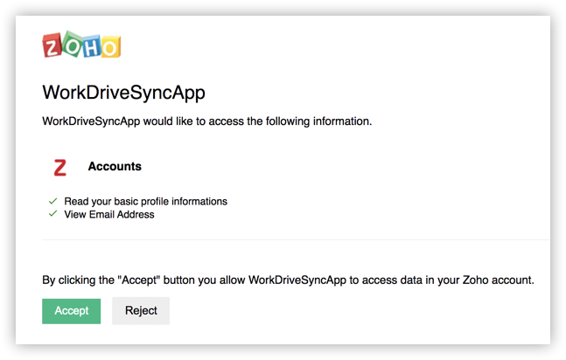Click the blue H tile in Zoho logo

tap(91, 45)
